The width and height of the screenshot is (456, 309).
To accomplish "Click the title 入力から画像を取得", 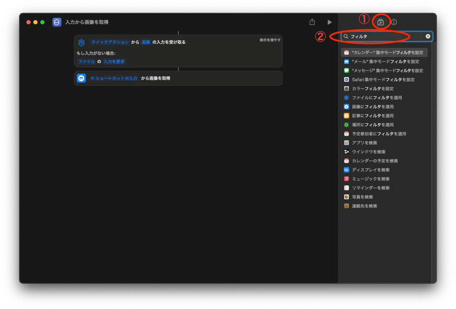I will [87, 22].
